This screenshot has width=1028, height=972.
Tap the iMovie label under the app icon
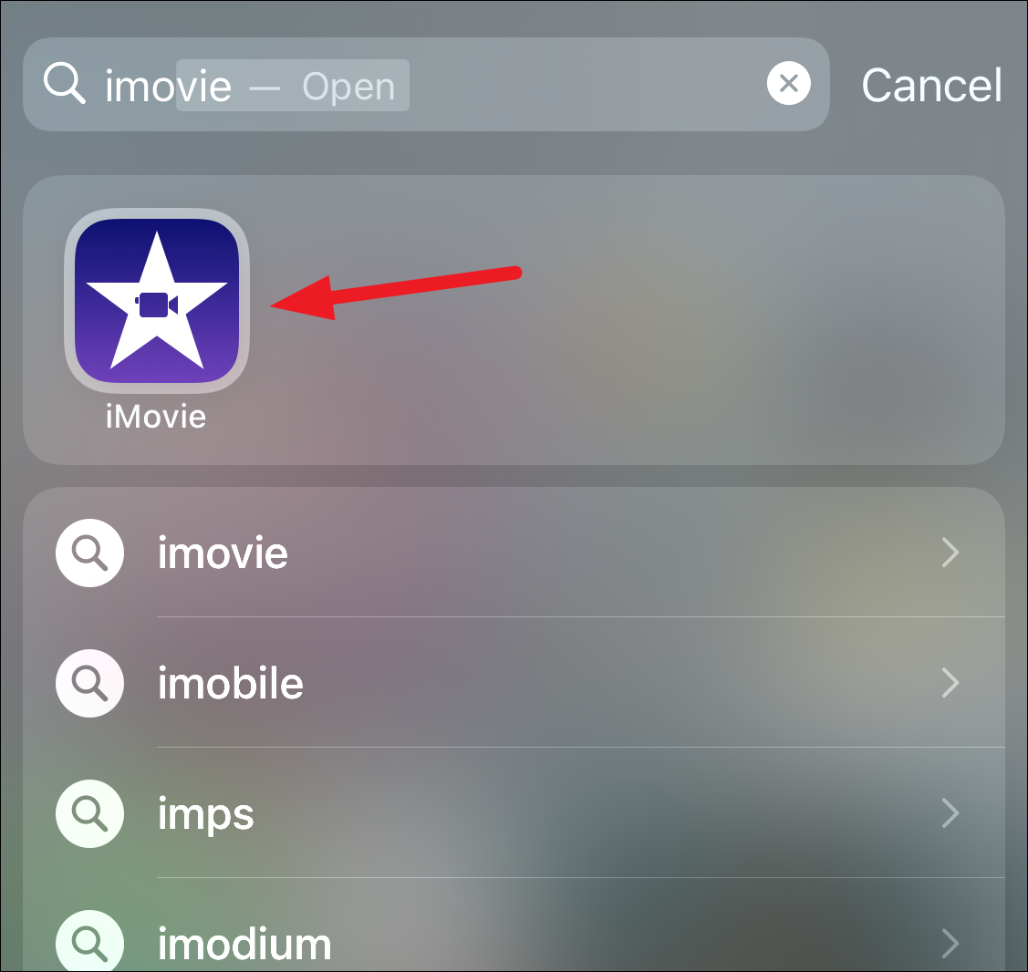point(156,417)
